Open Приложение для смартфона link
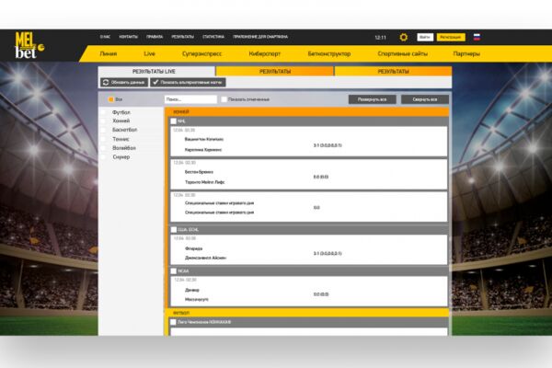This screenshot has height=368, width=552. pos(260,37)
